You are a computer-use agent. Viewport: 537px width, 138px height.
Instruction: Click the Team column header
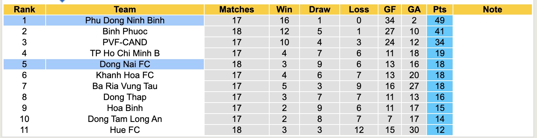point(125,9)
